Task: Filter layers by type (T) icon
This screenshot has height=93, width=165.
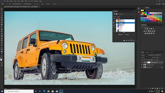Action: point(154,55)
